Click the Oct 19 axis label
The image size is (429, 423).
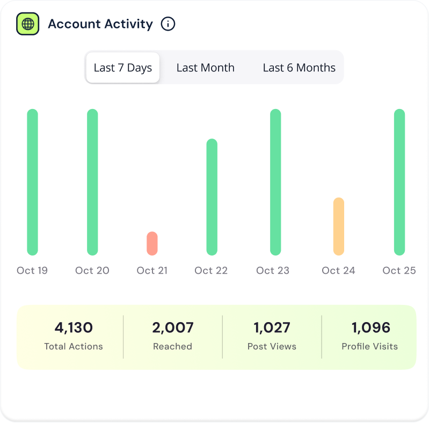coord(32,271)
